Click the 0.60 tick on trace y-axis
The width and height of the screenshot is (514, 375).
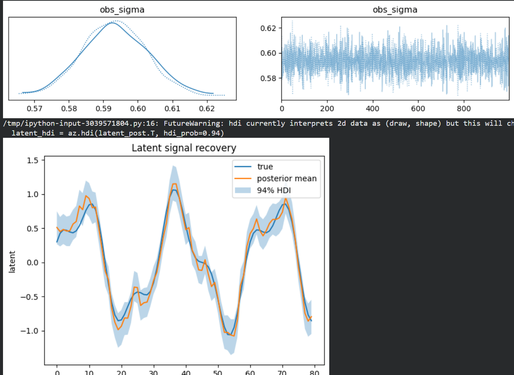pos(268,53)
